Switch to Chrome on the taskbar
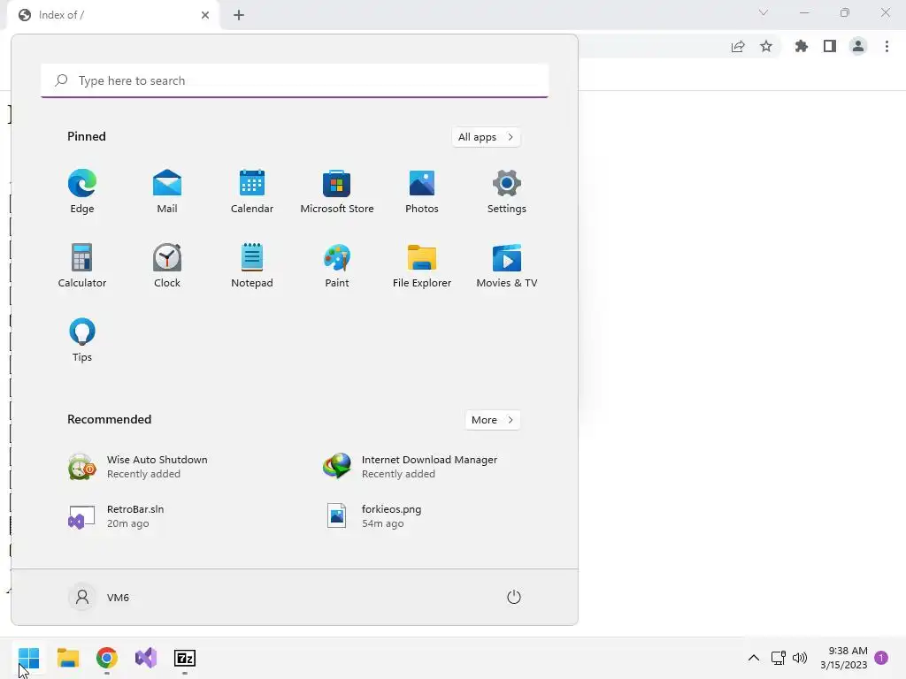This screenshot has width=906, height=679. pos(107,658)
